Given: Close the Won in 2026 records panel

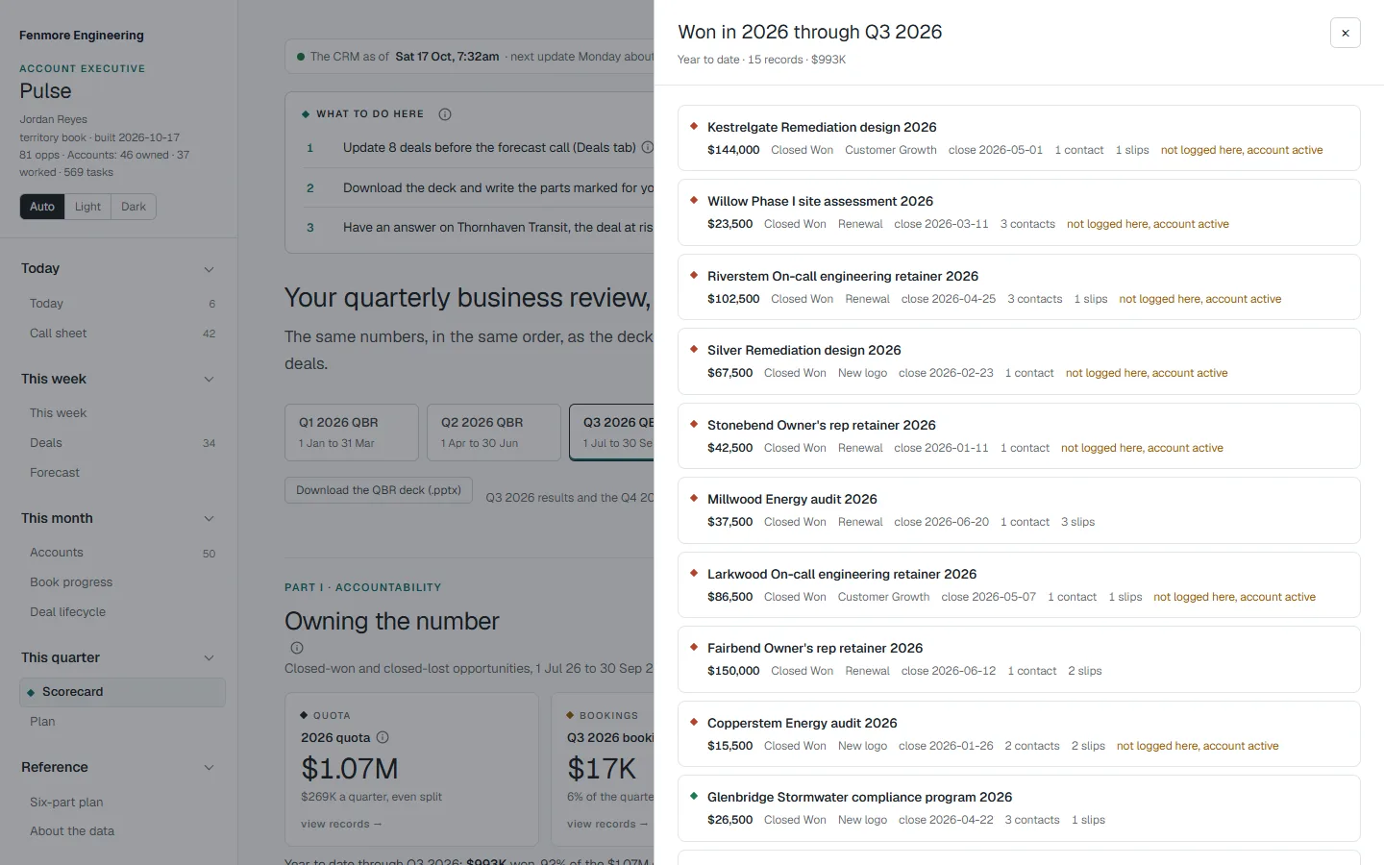Looking at the screenshot, I should pyautogui.click(x=1345, y=33).
